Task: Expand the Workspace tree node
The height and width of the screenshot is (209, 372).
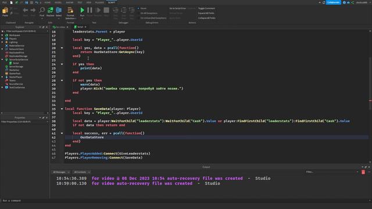Action: (x=2, y=35)
